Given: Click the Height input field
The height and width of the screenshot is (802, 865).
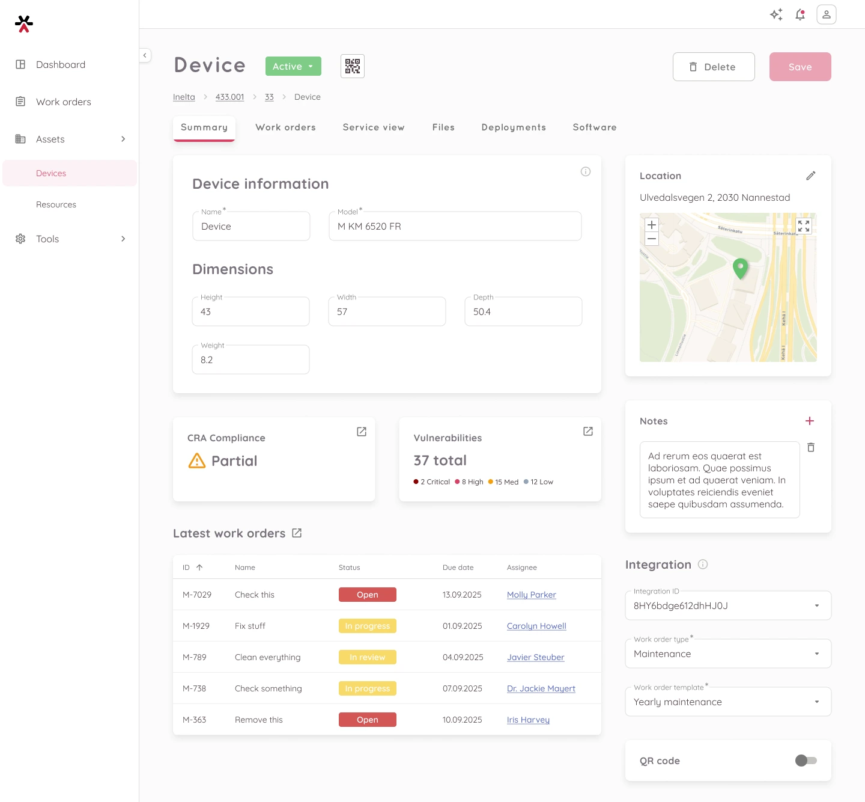Looking at the screenshot, I should pyautogui.click(x=251, y=311).
